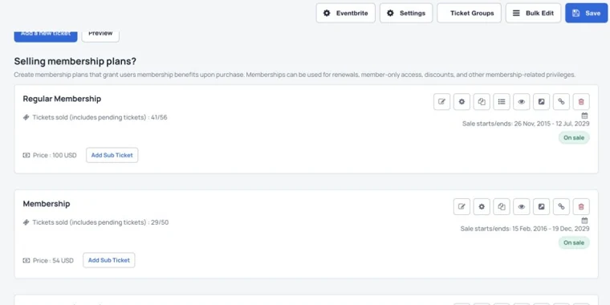The width and height of the screenshot is (610, 305).
Task: Copy the link for 54 USD Membership
Action: click(561, 206)
